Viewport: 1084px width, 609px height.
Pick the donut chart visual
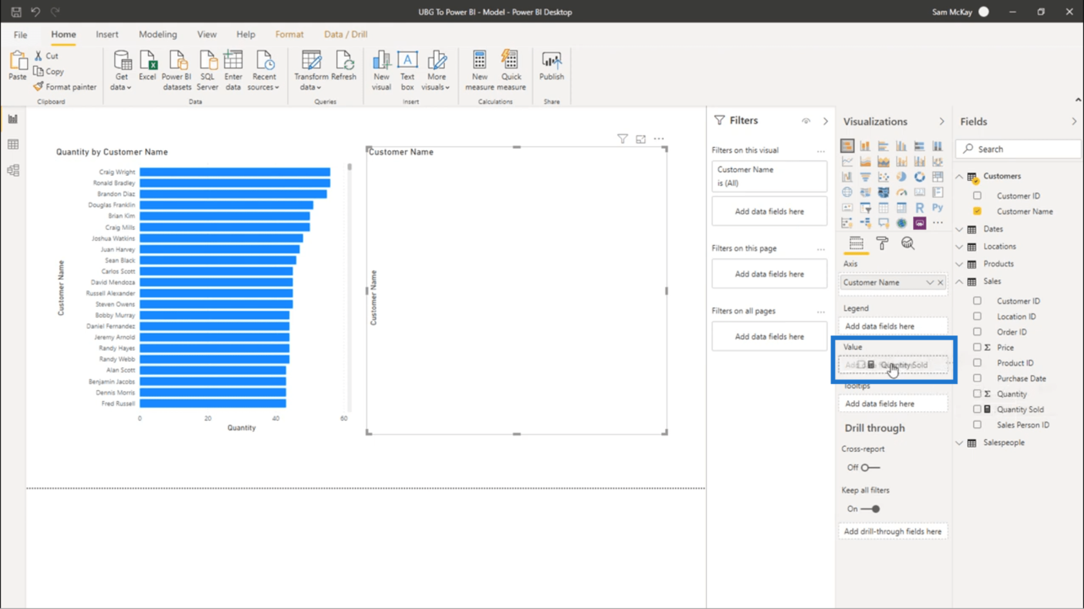coord(919,177)
